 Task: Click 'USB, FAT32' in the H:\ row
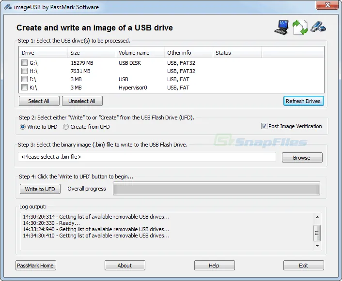pos(181,71)
